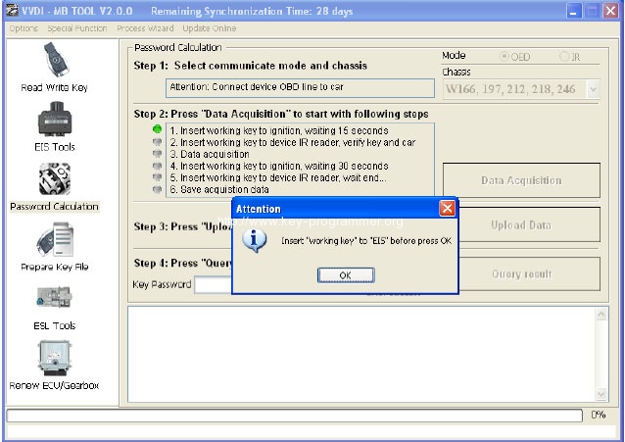Expand the Chassis dropdown list
Screen dimensions: 625x442
(x=592, y=89)
